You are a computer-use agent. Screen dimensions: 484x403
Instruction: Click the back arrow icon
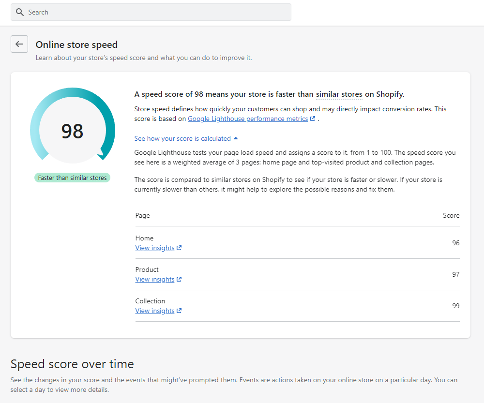(19, 44)
